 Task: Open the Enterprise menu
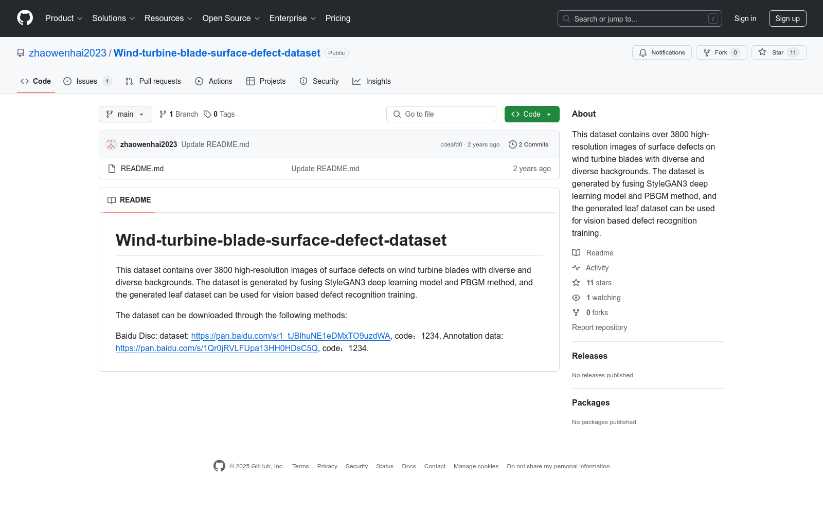tap(293, 19)
